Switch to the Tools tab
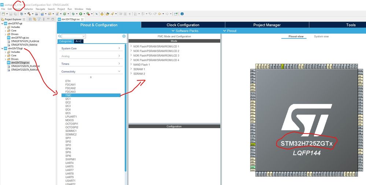The image size is (366, 185). pos(337,25)
